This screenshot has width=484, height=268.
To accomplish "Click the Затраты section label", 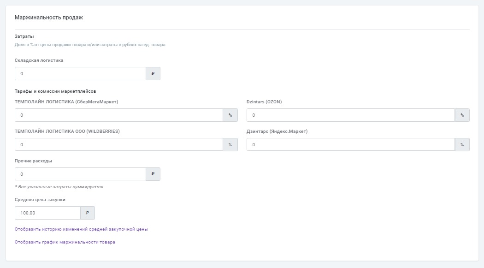I will tap(24, 36).
